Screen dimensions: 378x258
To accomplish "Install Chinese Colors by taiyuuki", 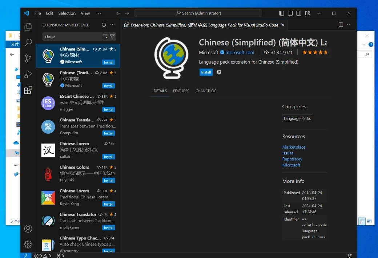I will pyautogui.click(x=108, y=181).
